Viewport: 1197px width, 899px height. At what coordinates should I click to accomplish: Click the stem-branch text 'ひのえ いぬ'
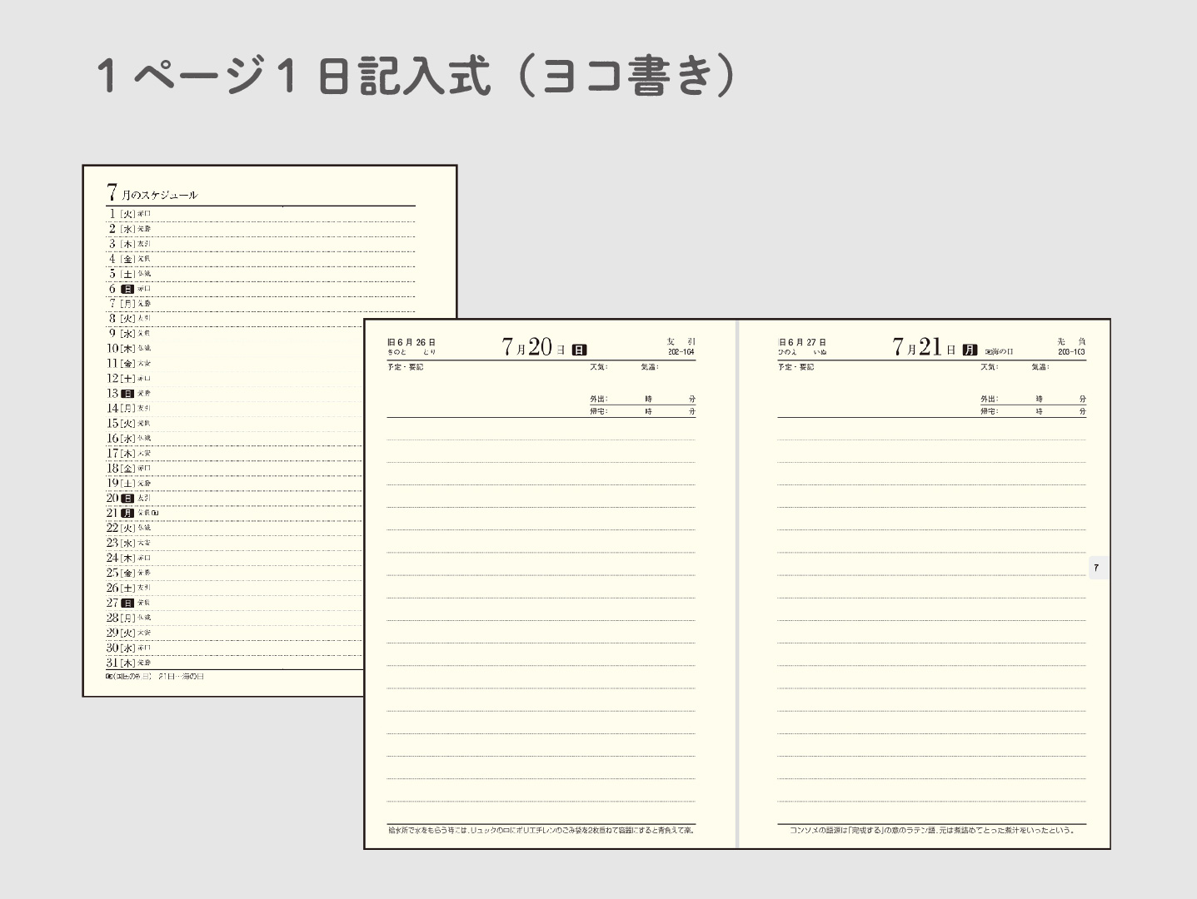pos(802,353)
